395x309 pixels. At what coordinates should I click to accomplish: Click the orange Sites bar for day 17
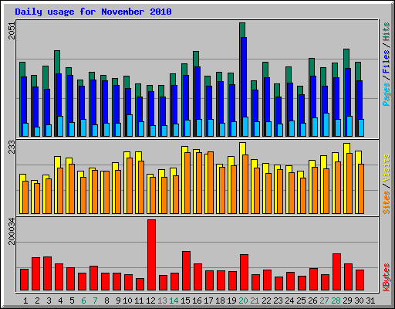[x=211, y=182]
